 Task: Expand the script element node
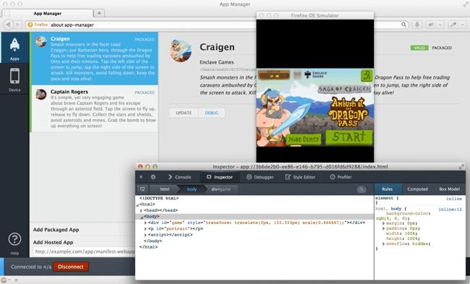(x=145, y=235)
